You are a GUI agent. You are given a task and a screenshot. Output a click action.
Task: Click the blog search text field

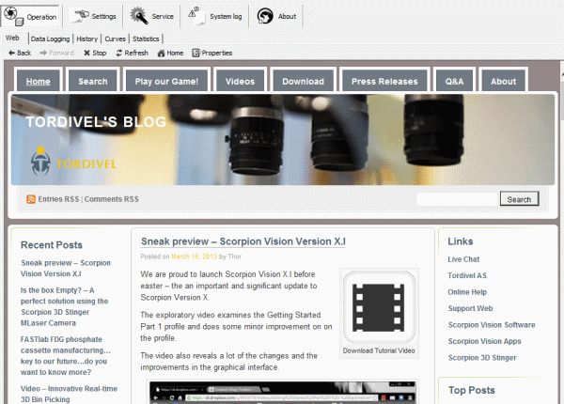tap(456, 199)
